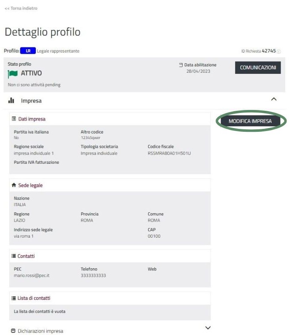
Task: Click the Impresa section title
Action: pos(31,101)
